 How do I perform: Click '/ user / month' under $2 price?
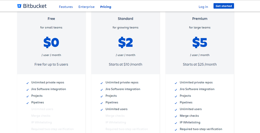(126, 55)
